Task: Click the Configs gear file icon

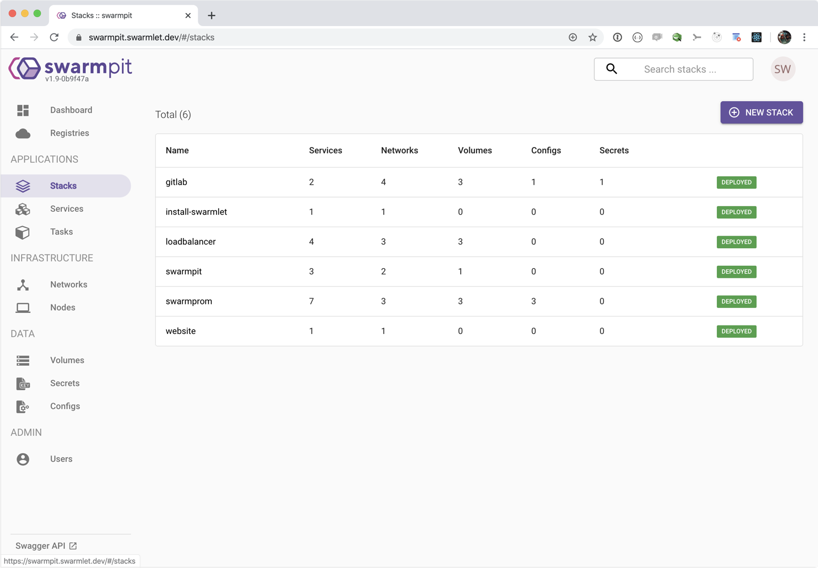Action: click(23, 407)
